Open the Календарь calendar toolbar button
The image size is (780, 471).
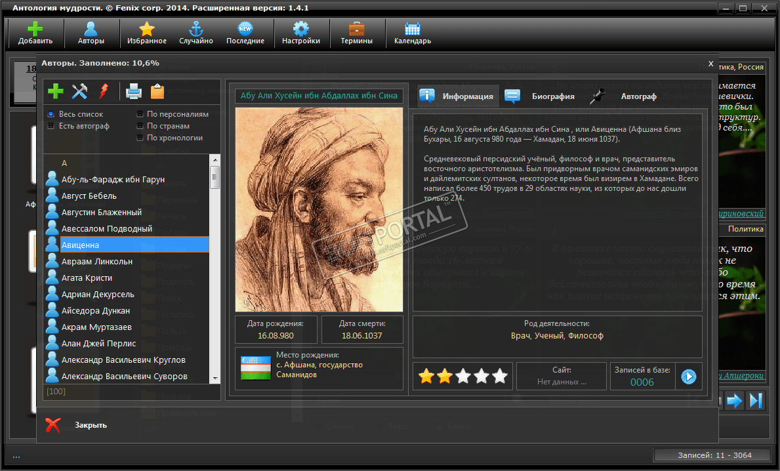412,33
